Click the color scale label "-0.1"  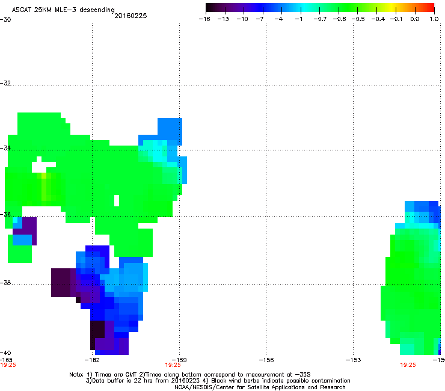click(x=396, y=19)
